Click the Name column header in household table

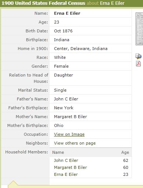(58, 152)
